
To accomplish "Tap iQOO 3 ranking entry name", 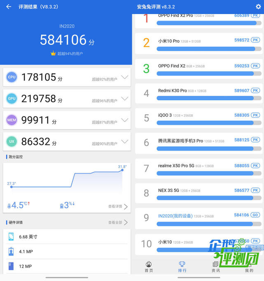I will pos(165,115).
